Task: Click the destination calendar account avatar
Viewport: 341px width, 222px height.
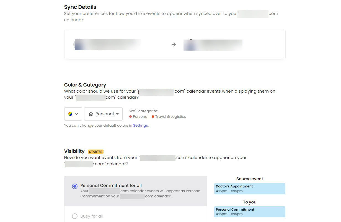Action: (190, 44)
